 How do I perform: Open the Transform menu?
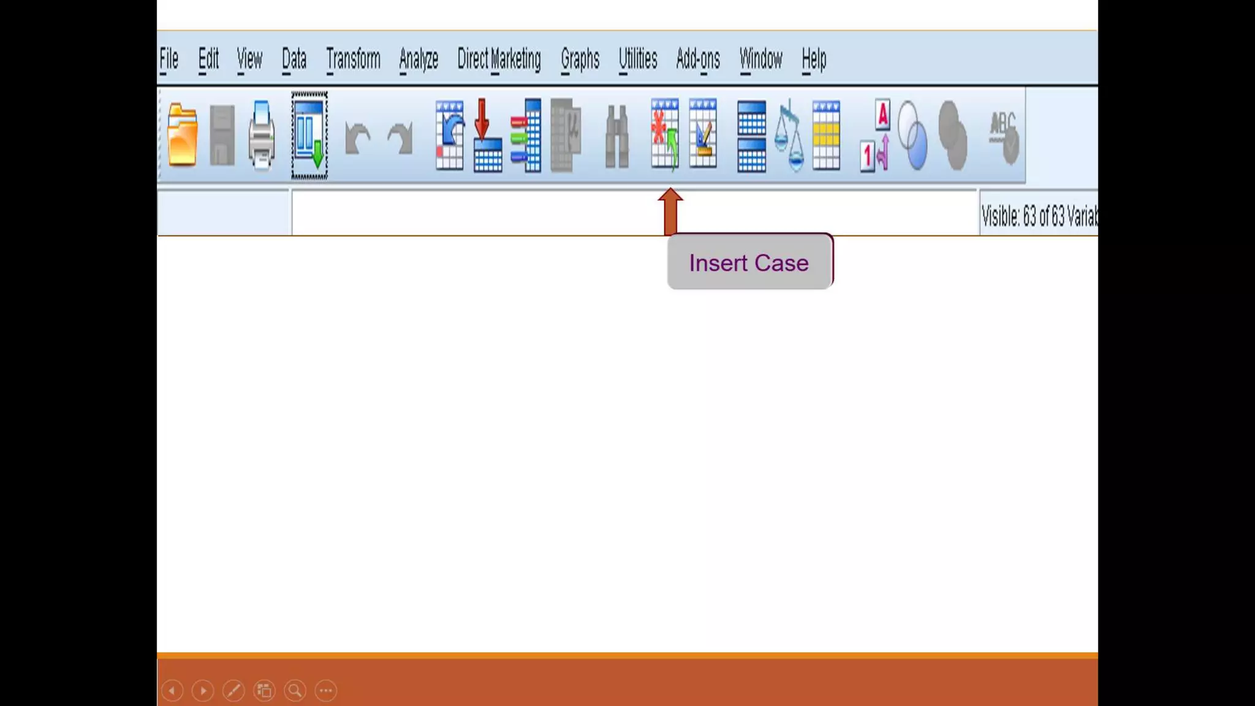353,59
